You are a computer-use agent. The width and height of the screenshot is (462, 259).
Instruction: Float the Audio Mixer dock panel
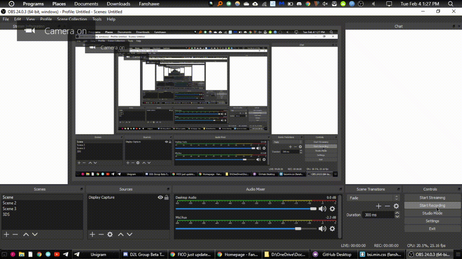340,189
